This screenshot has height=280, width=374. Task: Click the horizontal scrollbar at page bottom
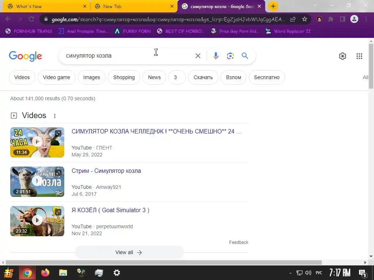pos(163,262)
